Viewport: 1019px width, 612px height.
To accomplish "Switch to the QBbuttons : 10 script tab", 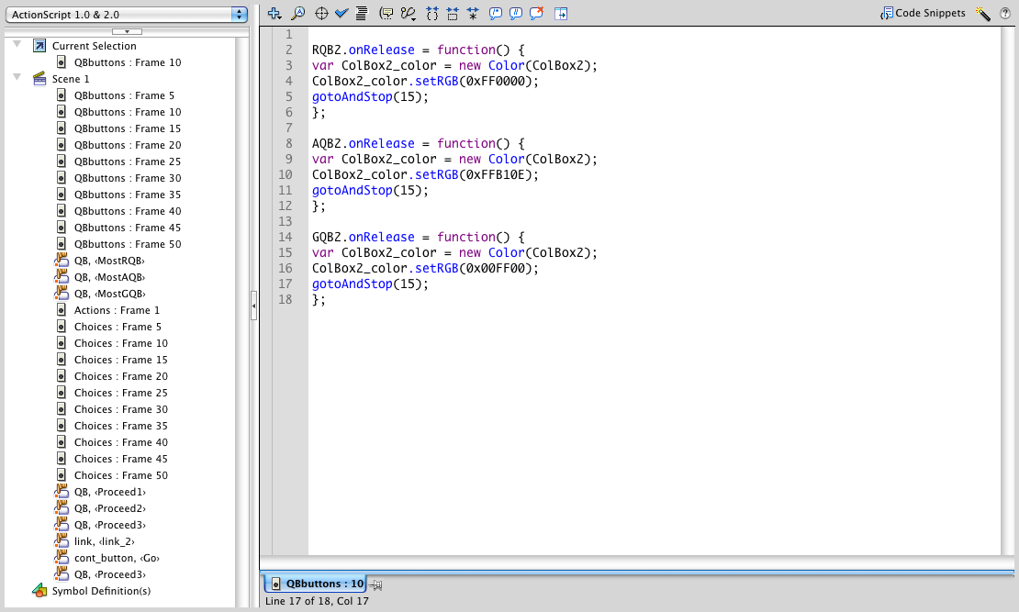I will pos(317,584).
